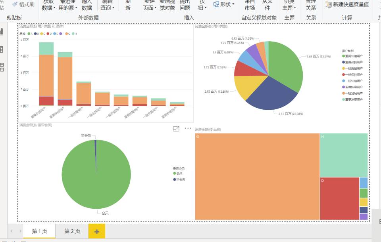Screen dimensions: 381x242
Task: Click the Manage Relationships (管理关系) button
Action: click(311, 5)
